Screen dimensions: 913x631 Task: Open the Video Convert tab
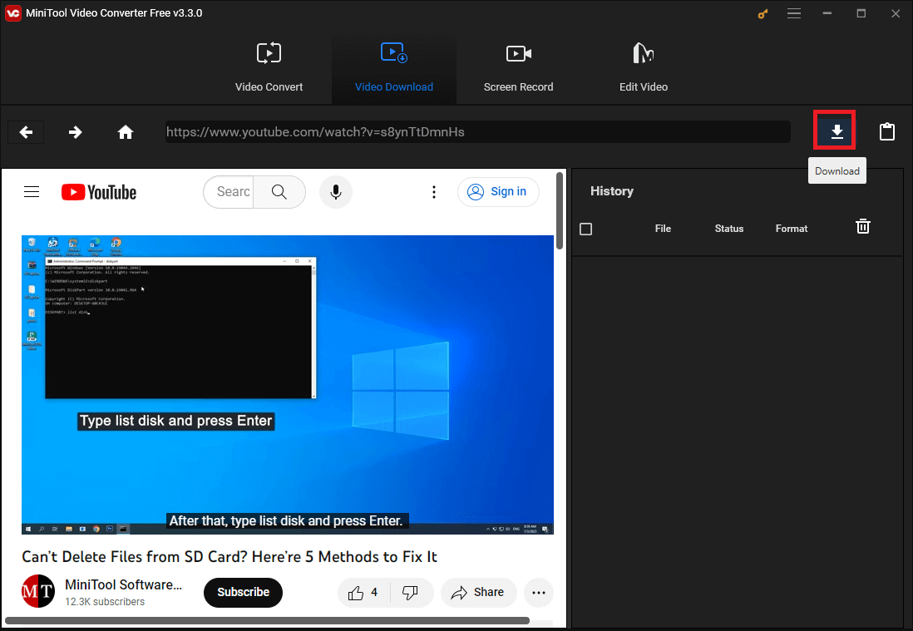269,67
